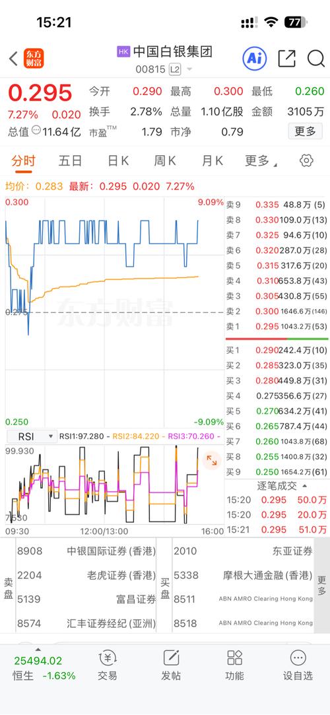Tap the 最高 0.300 value
Screen dimensions: 330x715
(228, 91)
